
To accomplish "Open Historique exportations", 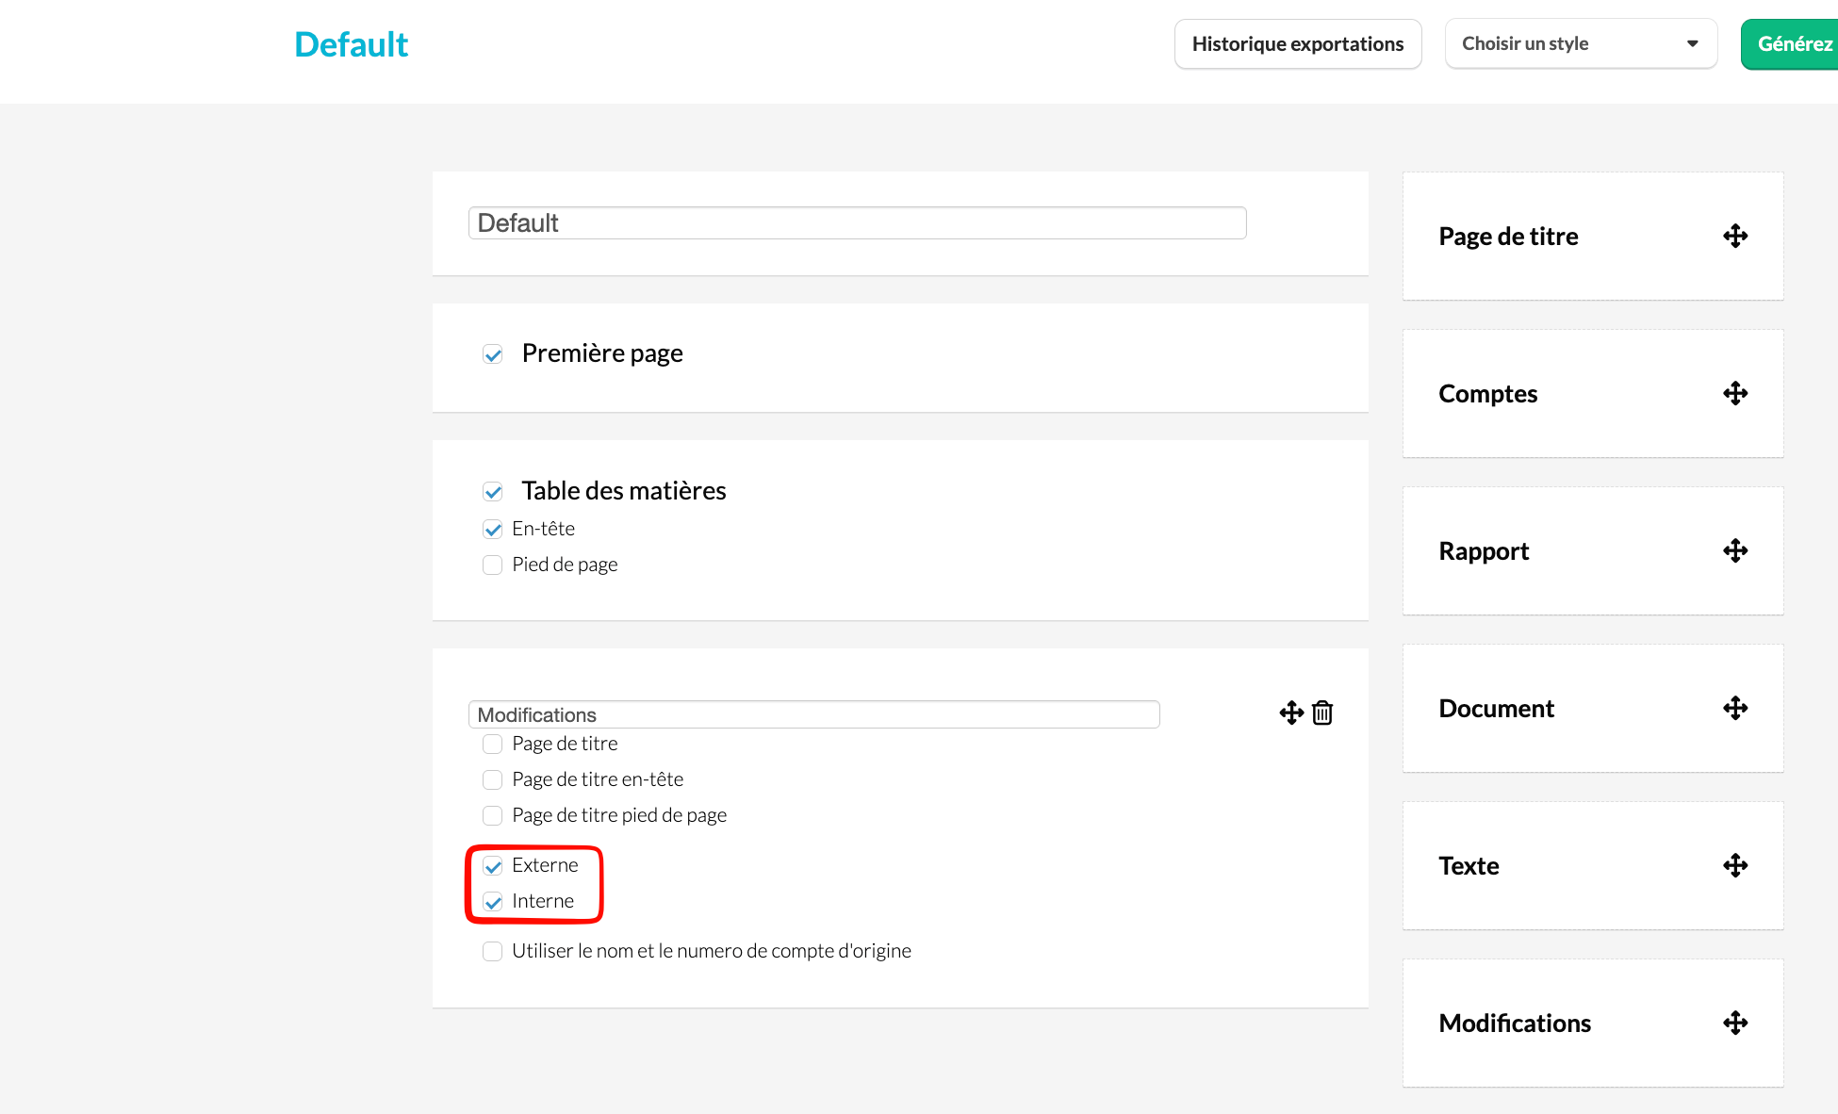I will pos(1297,44).
